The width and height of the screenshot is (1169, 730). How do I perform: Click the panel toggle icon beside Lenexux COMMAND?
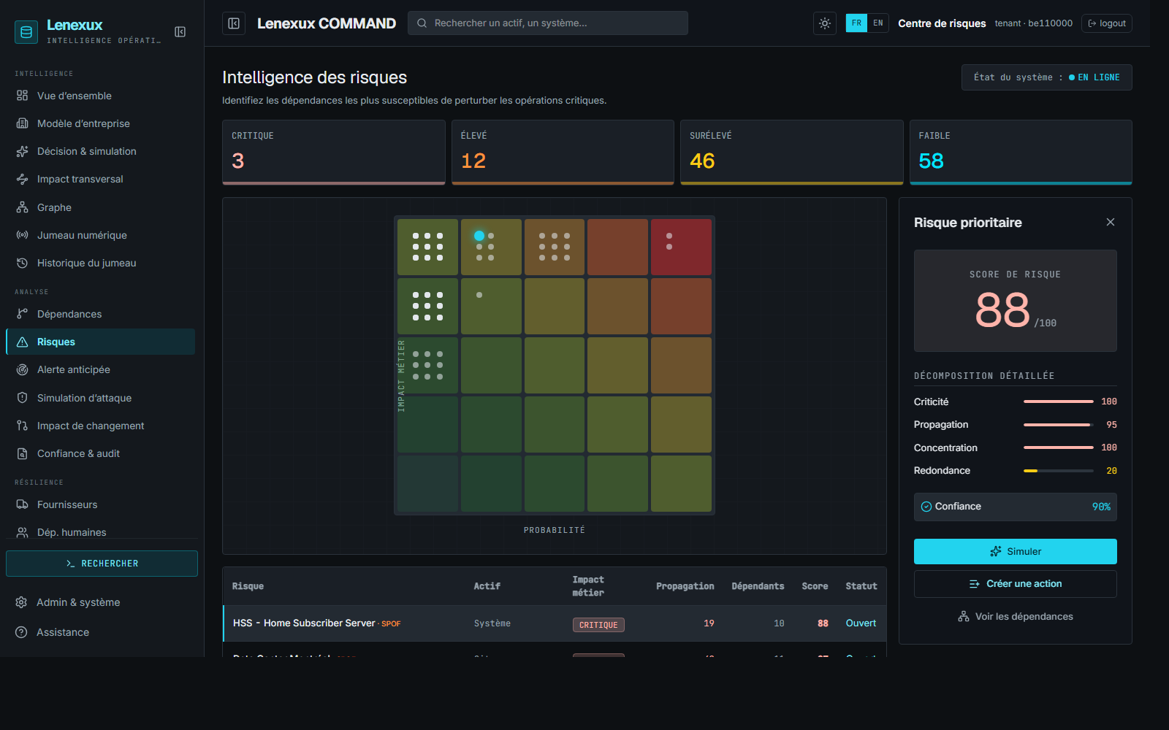point(234,23)
